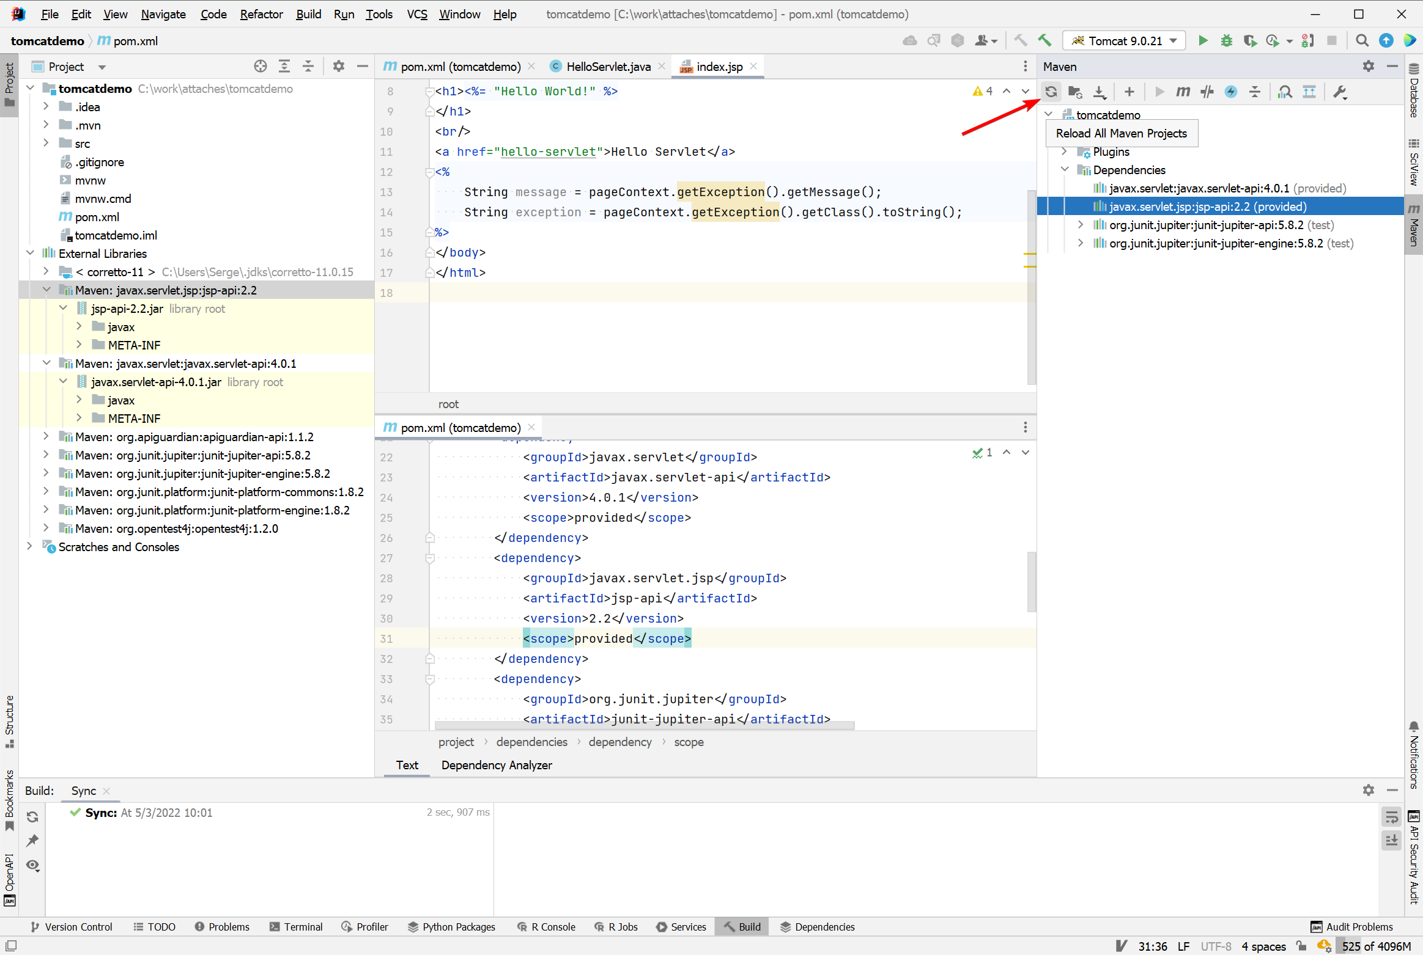
Task: Click the Reload All Maven Projects icon
Action: 1052,92
